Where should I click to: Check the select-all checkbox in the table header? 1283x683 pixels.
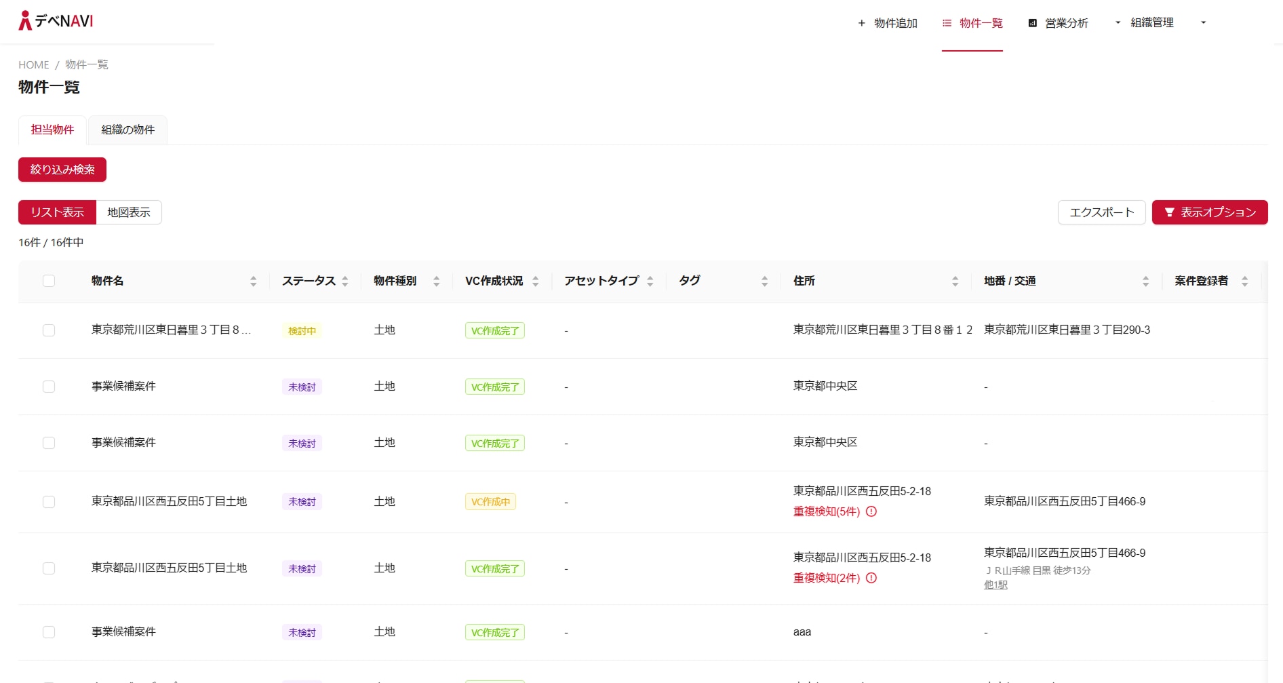pos(48,280)
